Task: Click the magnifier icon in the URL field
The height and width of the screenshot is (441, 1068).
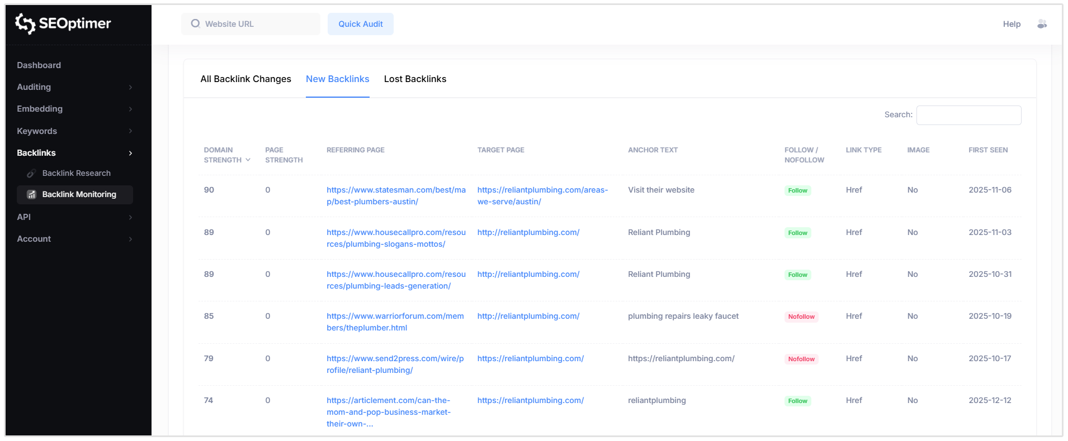Action: 195,23
